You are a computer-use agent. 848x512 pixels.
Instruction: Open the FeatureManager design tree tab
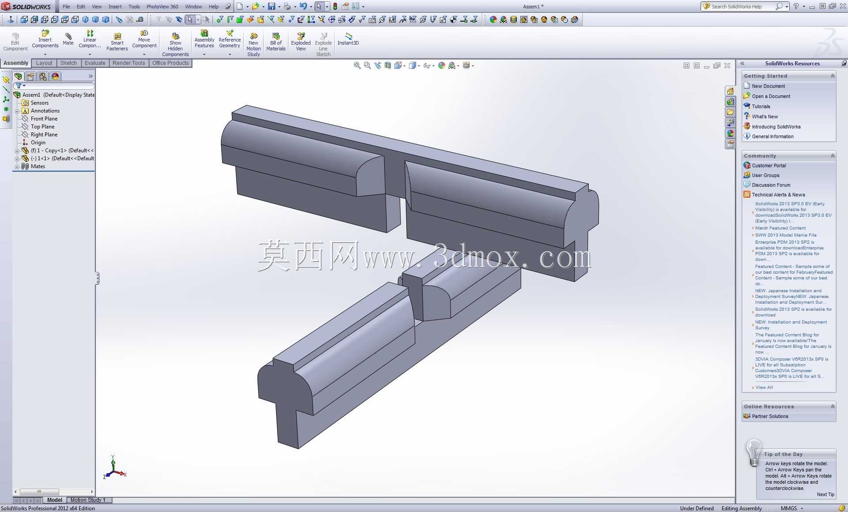[x=18, y=76]
